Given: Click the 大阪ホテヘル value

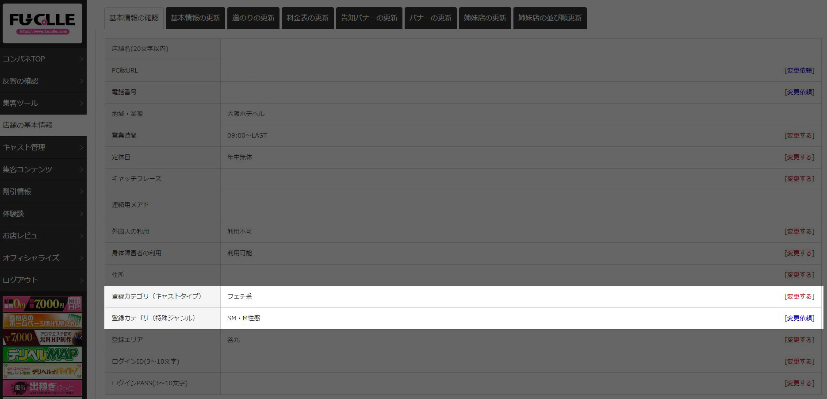Looking at the screenshot, I should tap(246, 114).
